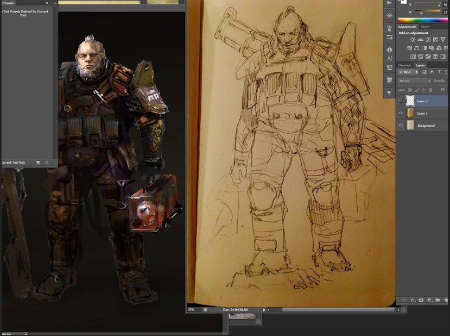Add a layer mask

click(421, 300)
